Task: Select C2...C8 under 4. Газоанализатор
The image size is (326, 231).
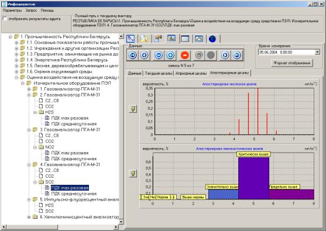Action: (x=52, y=170)
